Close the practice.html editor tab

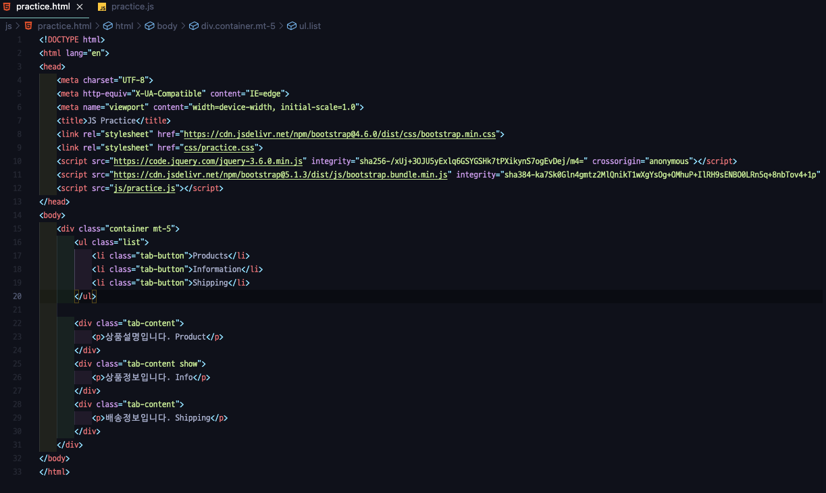coord(80,7)
